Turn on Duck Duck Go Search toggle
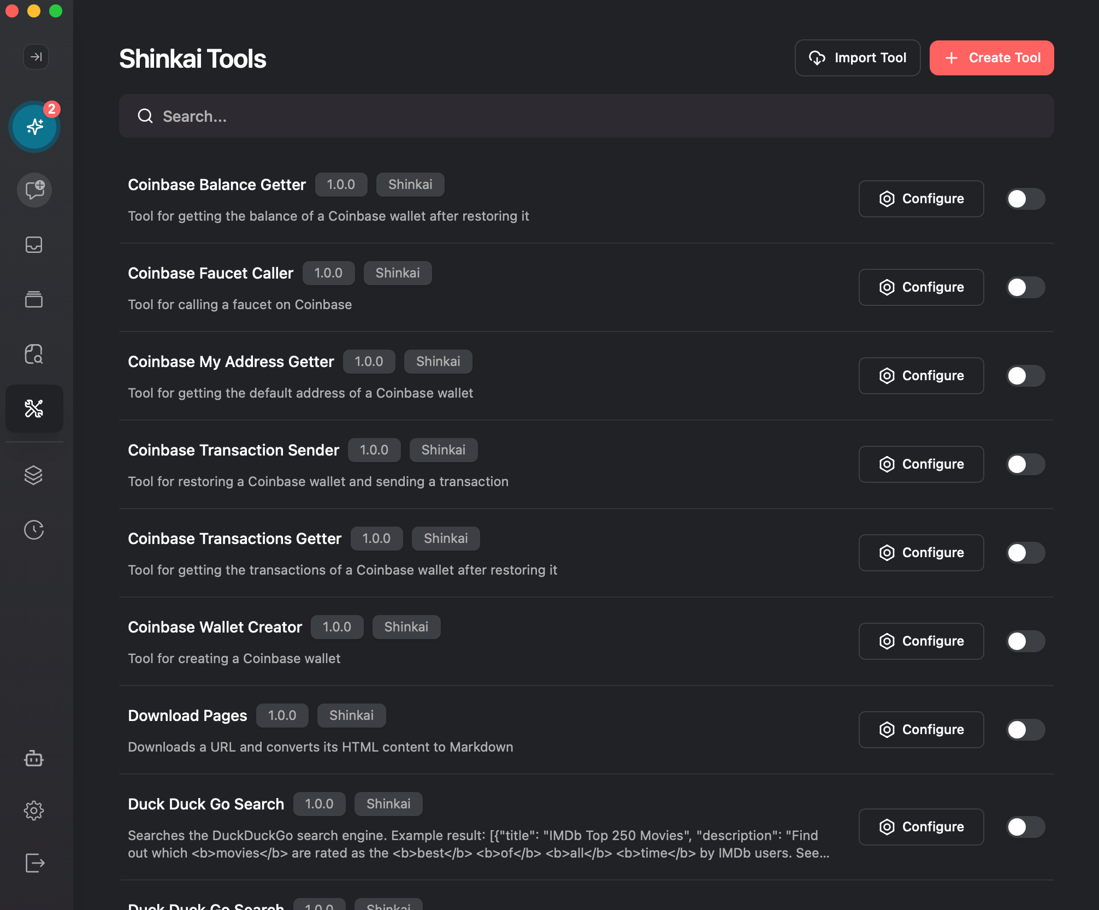Screen dimensions: 1099x910 pos(1025,827)
